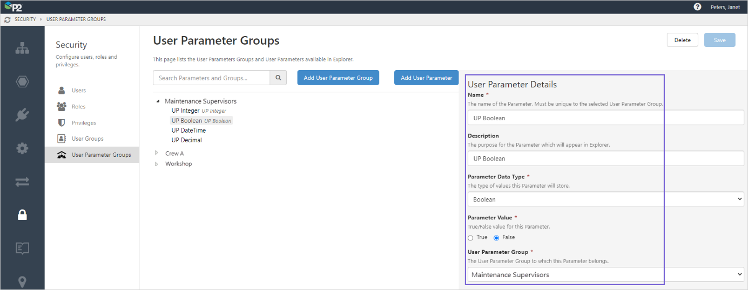This screenshot has height=290, width=748.
Task: Open the hexagon icon in sidebar
Action: pyautogui.click(x=22, y=81)
